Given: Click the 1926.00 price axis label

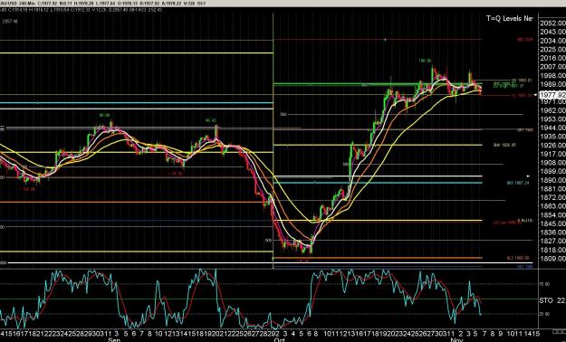Looking at the screenshot, I should tap(553, 146).
